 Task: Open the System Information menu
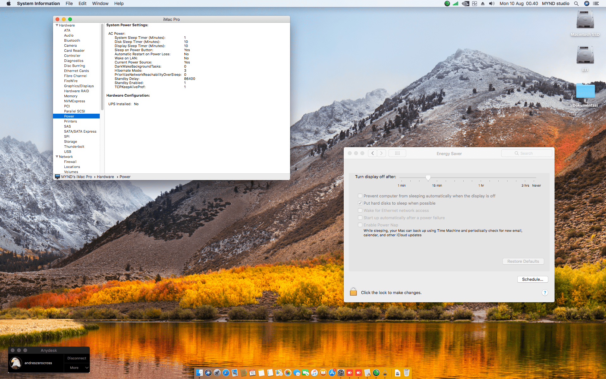(38, 3)
